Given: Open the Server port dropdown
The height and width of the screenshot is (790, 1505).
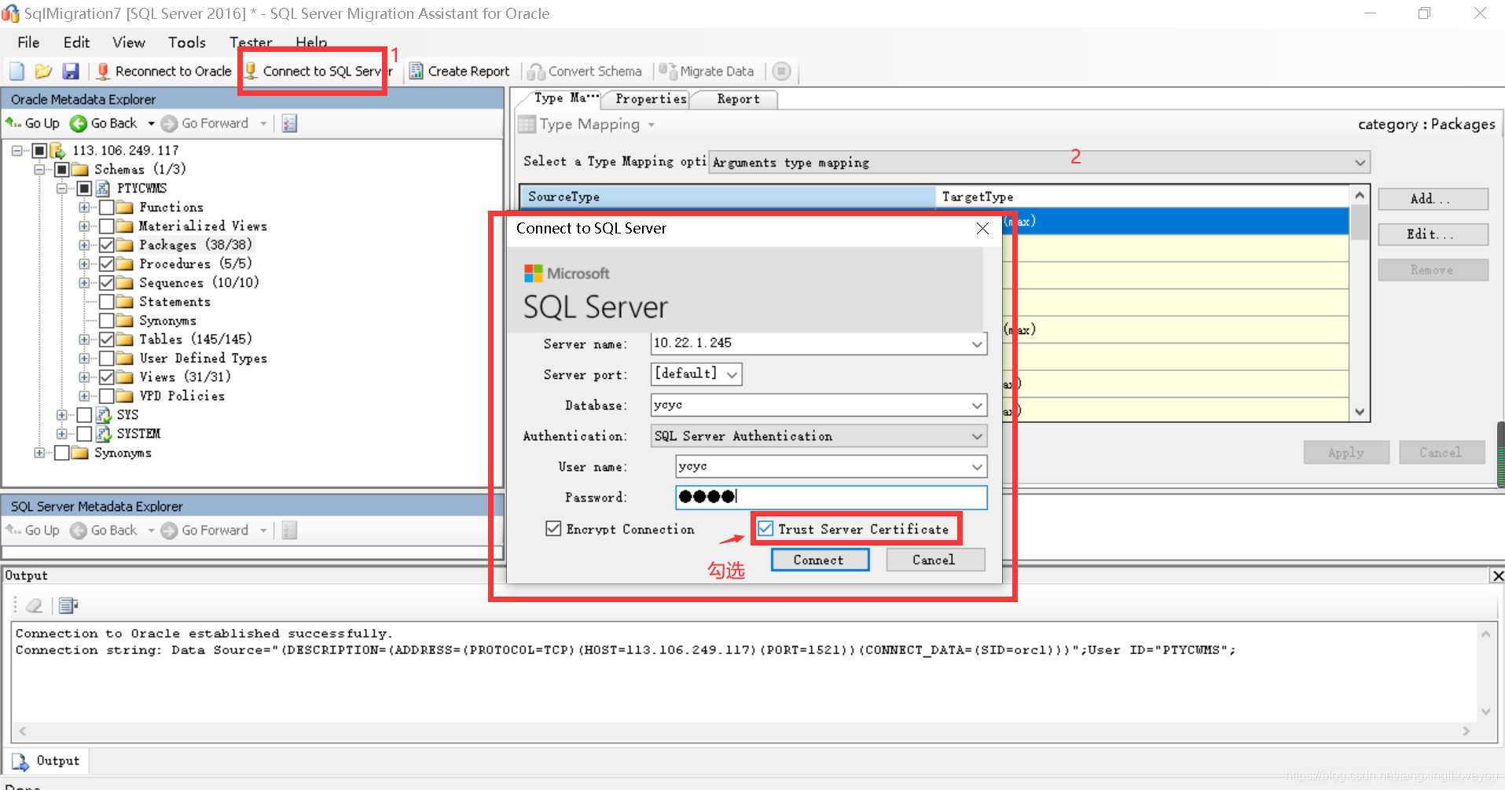Looking at the screenshot, I should [x=732, y=374].
